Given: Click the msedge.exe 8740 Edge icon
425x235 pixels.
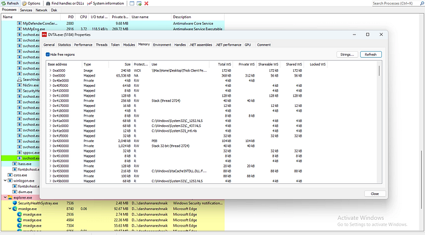Looking at the screenshot, I should pos(15,209).
